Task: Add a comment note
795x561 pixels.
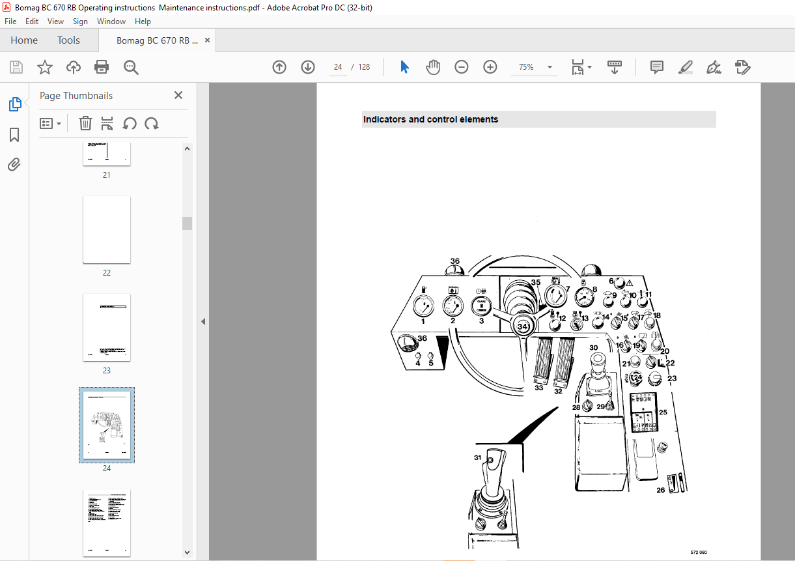Action: 657,67
